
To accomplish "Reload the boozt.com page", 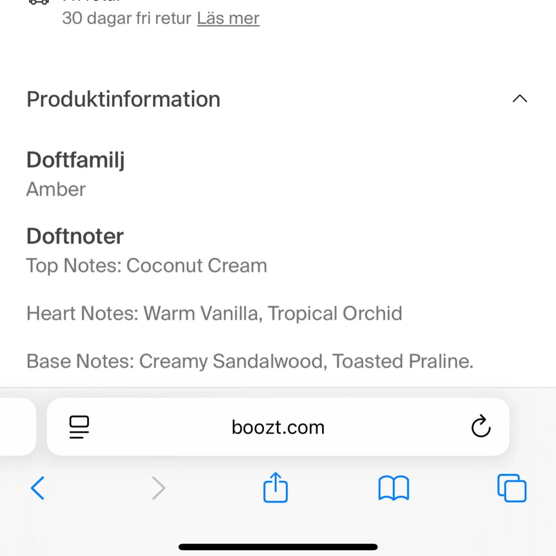I will 481,426.
